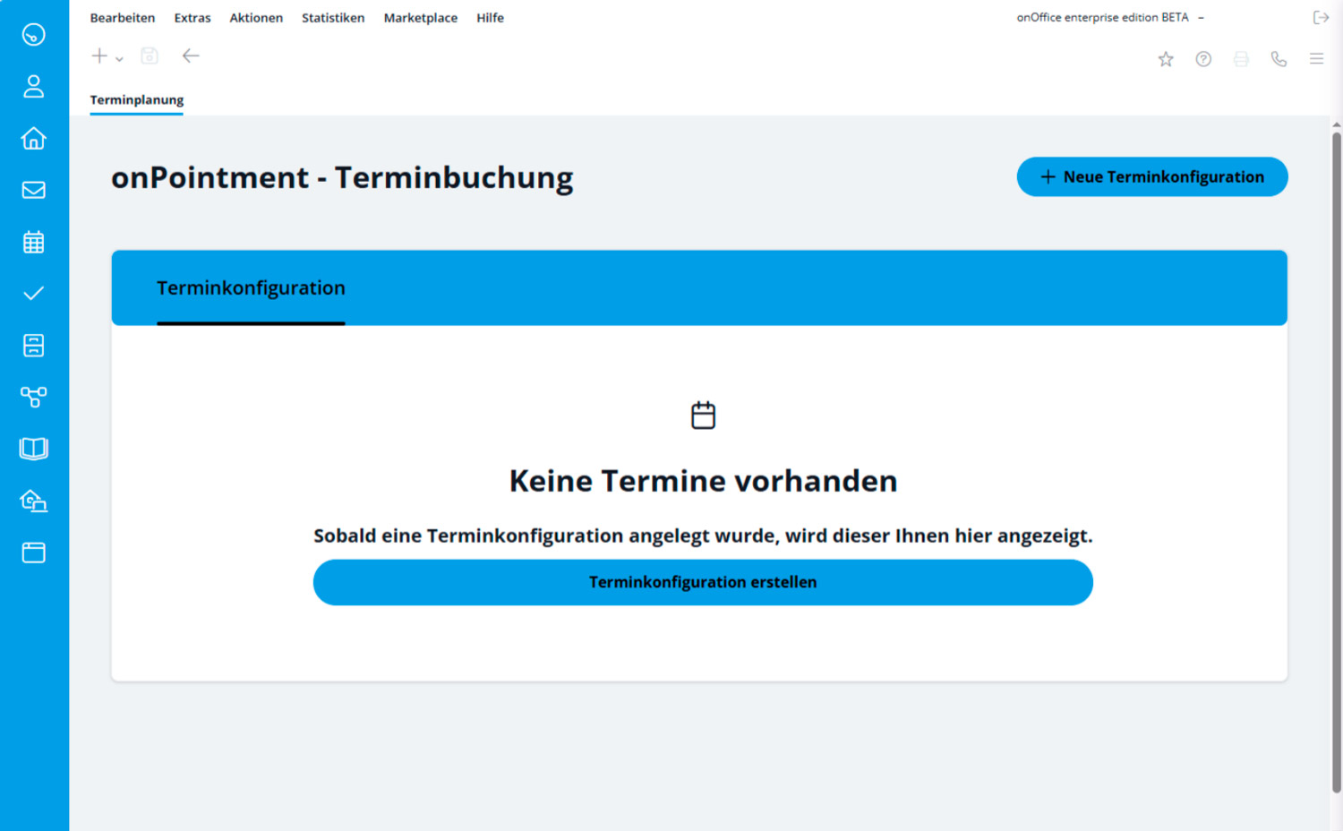Open the tasks checkmark icon in sidebar

(x=33, y=294)
